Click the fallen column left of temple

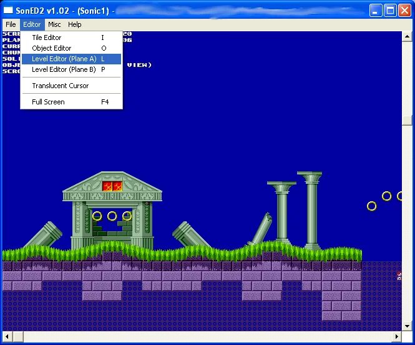pyautogui.click(x=45, y=234)
